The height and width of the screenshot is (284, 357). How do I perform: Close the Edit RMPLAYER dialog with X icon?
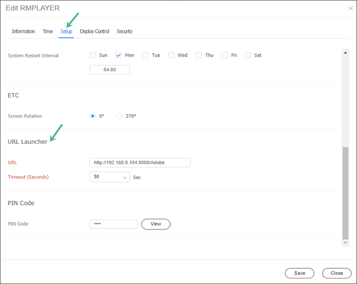coord(350,8)
